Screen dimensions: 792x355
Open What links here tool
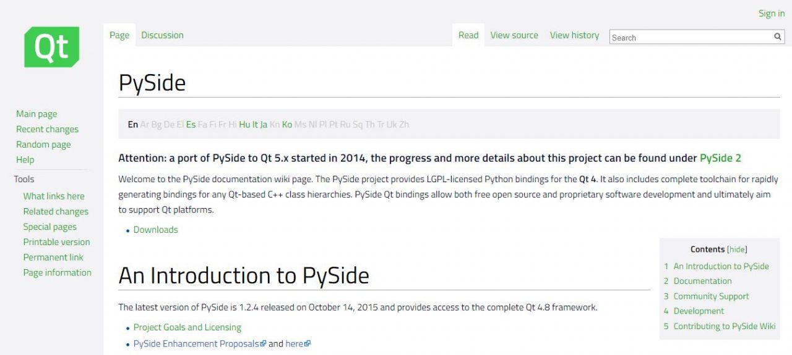click(54, 196)
